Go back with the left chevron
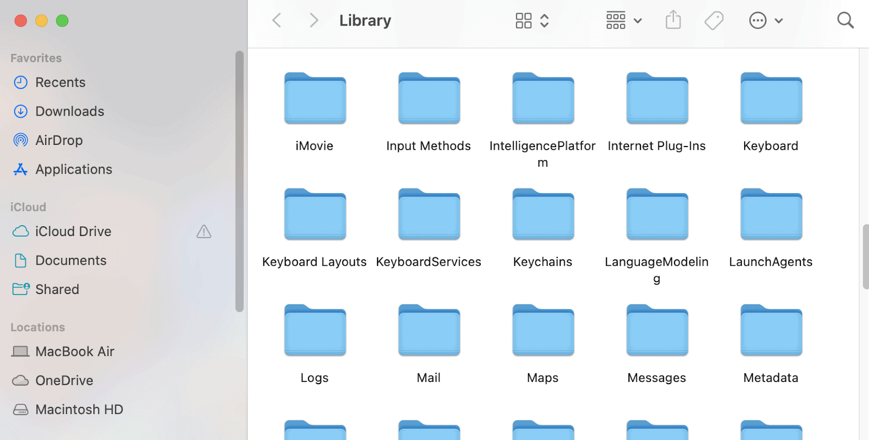869x440 pixels. tap(277, 21)
